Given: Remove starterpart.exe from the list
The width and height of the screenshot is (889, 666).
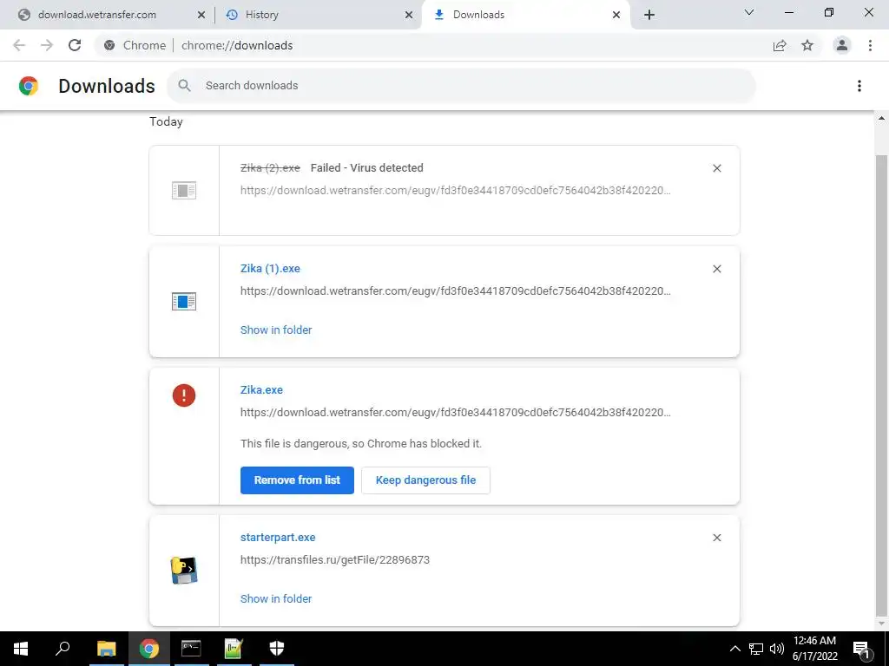Looking at the screenshot, I should (x=716, y=538).
